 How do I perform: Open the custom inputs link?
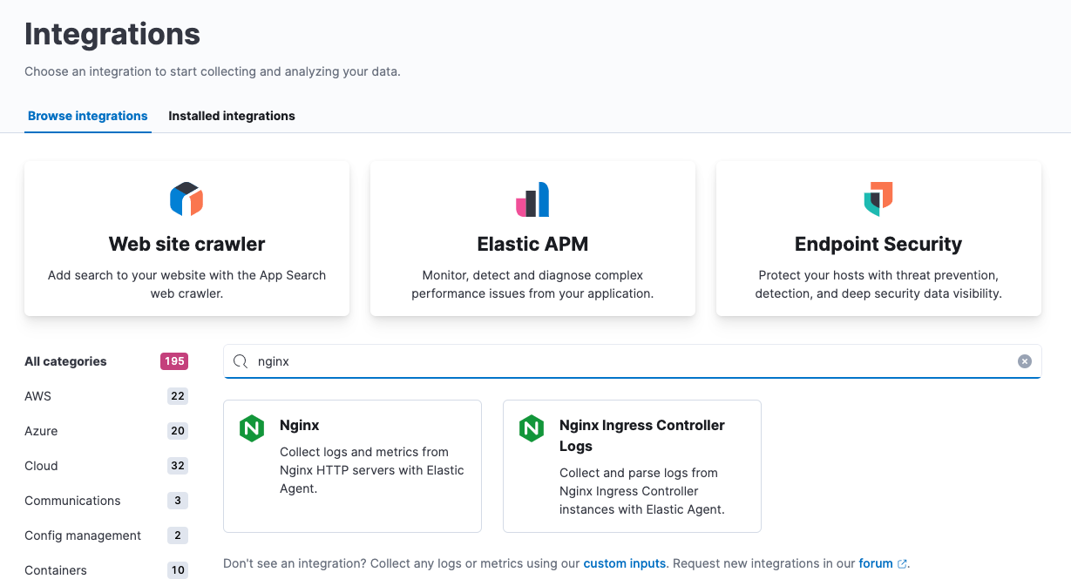[624, 563]
